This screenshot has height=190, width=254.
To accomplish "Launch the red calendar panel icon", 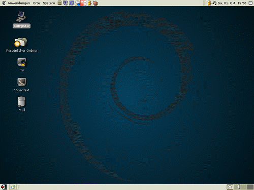I will [x=83, y=3].
